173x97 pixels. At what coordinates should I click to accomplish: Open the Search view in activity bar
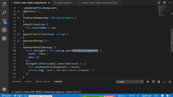[4, 12]
